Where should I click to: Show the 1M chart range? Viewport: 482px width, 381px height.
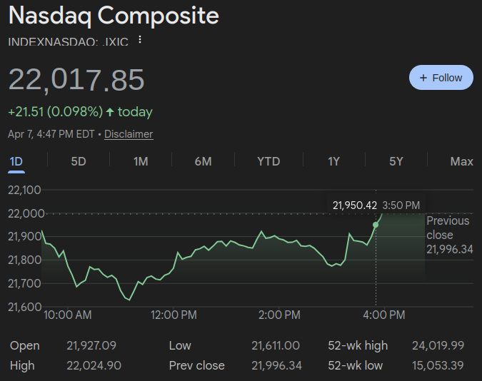tap(141, 161)
